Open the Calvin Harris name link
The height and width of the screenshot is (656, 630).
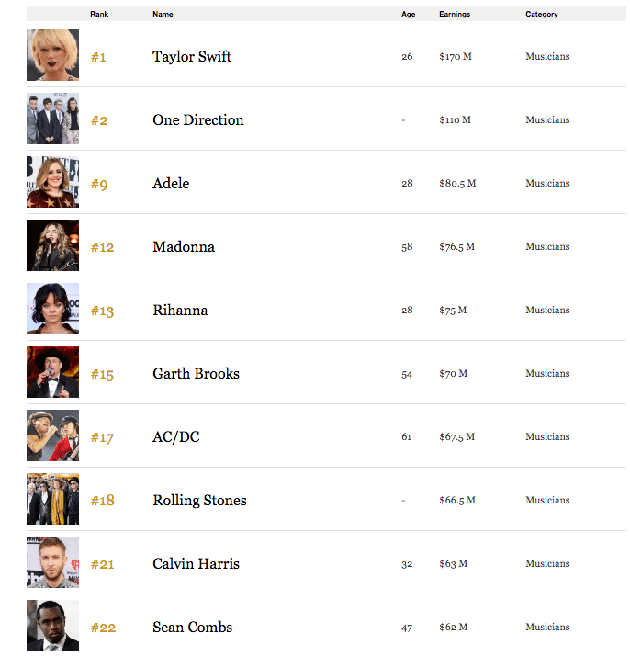(196, 564)
